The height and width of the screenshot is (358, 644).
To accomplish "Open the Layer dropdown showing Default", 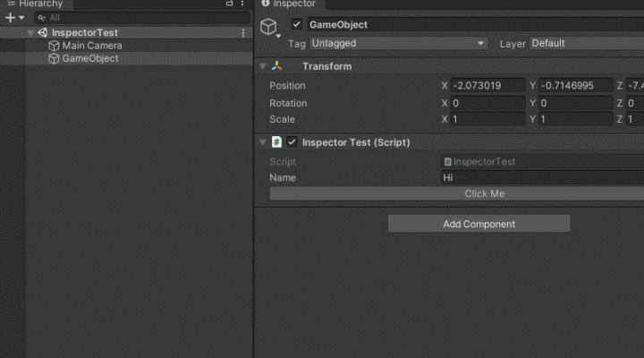I will click(587, 43).
